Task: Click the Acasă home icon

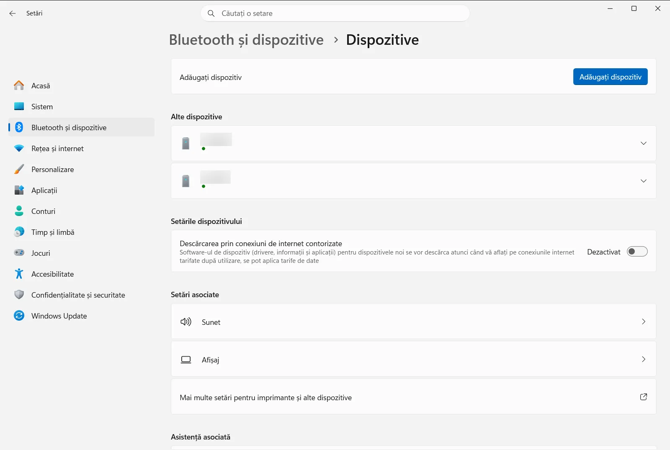Action: coord(19,85)
